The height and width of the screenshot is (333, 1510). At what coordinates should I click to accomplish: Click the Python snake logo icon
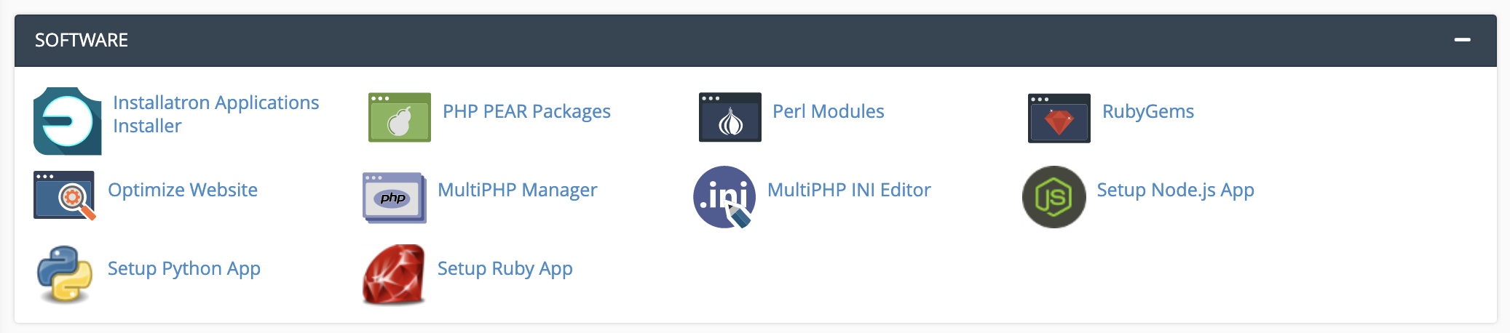pos(65,274)
